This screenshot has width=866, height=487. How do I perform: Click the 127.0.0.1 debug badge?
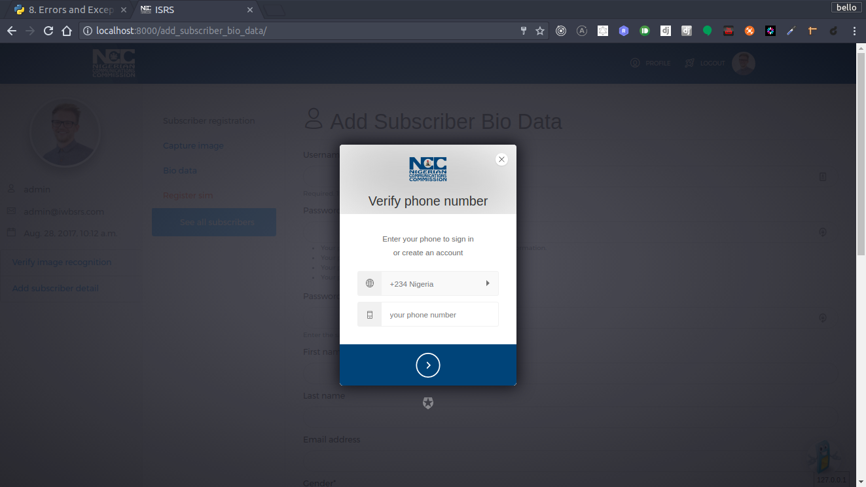coord(832,480)
